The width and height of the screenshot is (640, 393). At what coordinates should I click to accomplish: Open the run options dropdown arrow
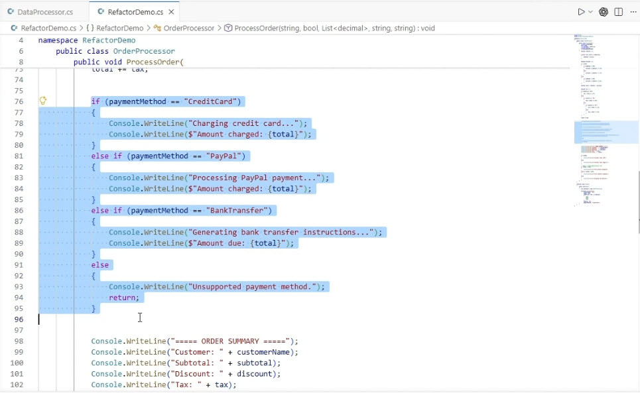590,12
